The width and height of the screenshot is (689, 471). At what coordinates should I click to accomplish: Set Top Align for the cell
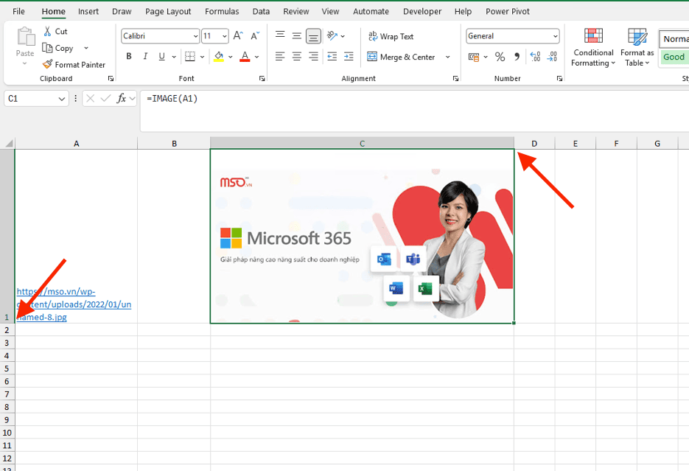pyautogui.click(x=280, y=35)
